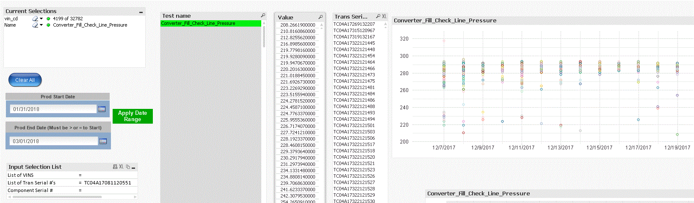
Task: Select serial TC04A17322121517
Action: [354, 144]
